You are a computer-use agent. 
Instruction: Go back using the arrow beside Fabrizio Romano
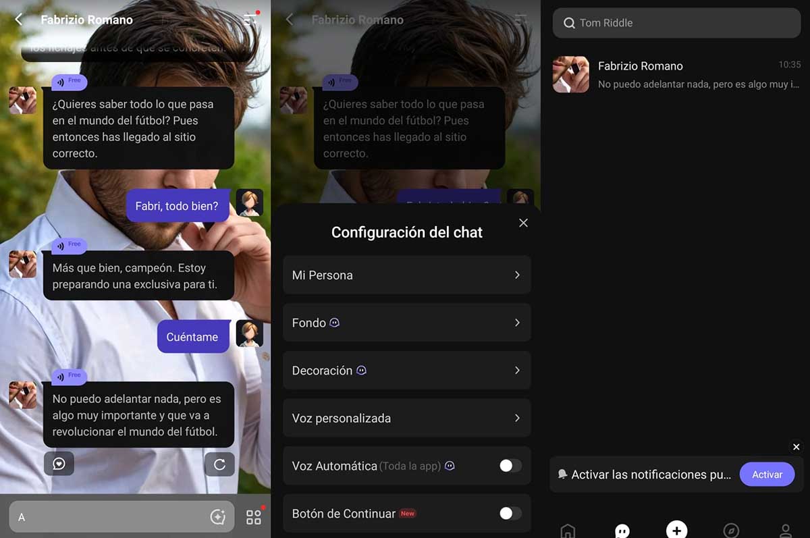pyautogui.click(x=19, y=20)
